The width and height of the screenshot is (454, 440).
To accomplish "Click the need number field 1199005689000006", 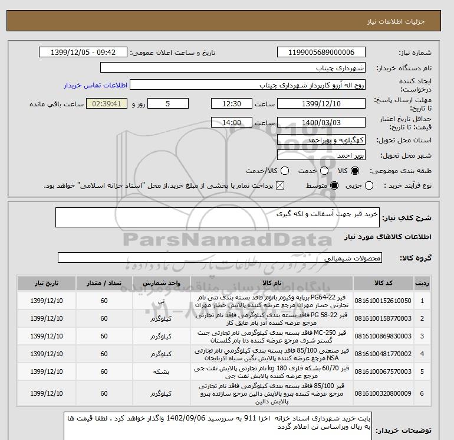I will [x=321, y=52].
